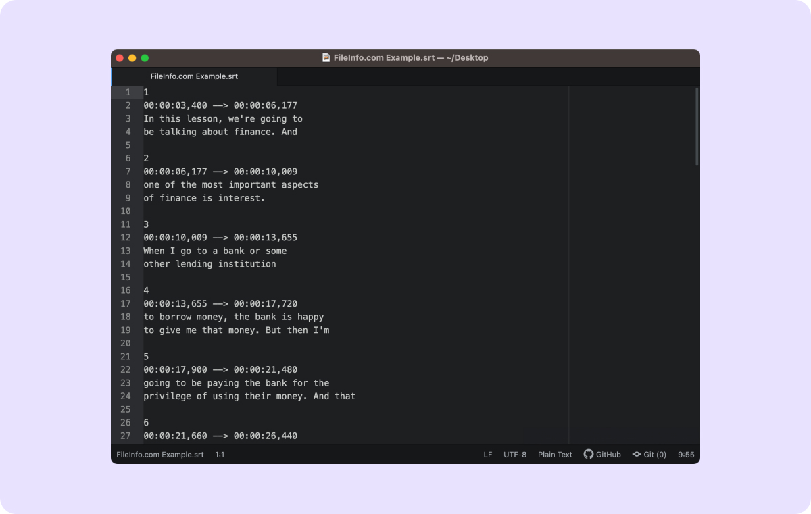
Task: Click the line "one of the most important aspects"
Action: coord(231,184)
